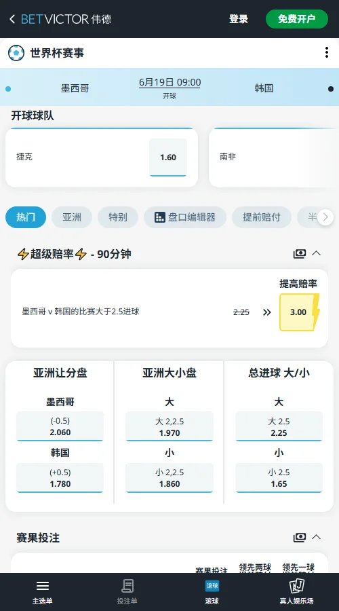Bet 墨西哥 (-0.5) at 2.060
This screenshot has width=339, height=611.
(x=60, y=426)
